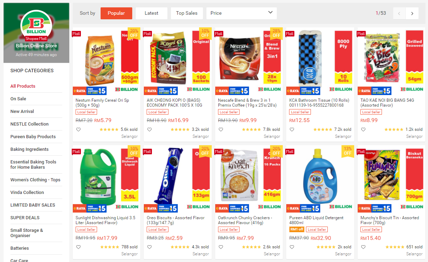Open the Price sort dropdown
The image size is (428, 262).
[x=242, y=13]
